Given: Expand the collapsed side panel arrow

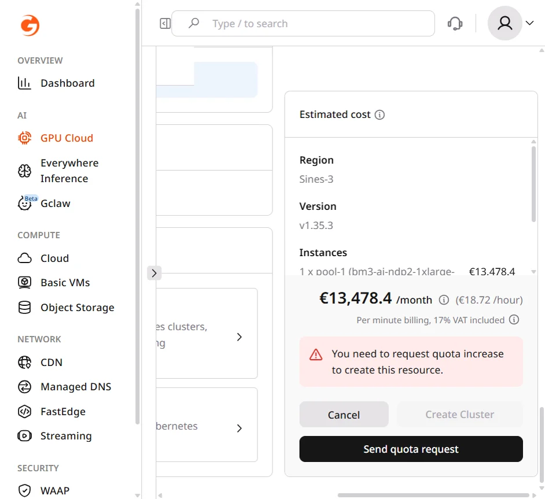Looking at the screenshot, I should coord(154,273).
